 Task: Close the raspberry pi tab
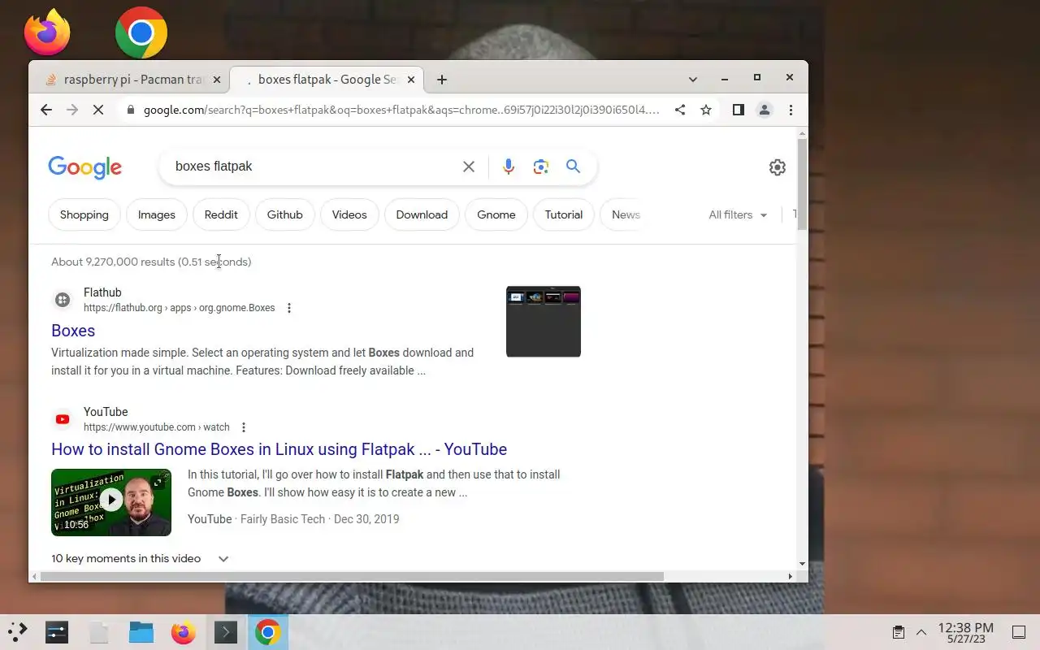pos(217,80)
